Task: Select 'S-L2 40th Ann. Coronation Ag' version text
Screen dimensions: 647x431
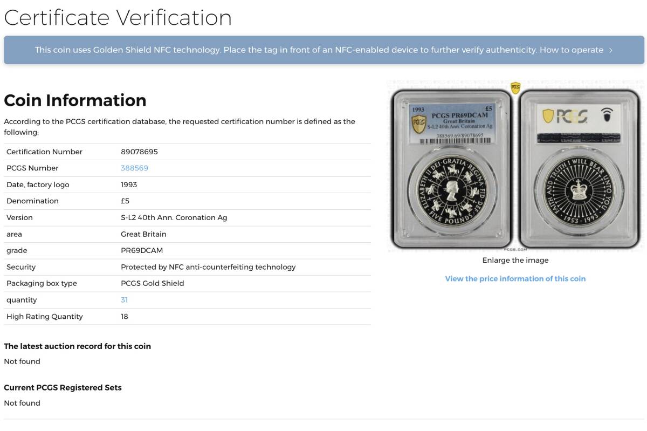Action: coord(174,217)
